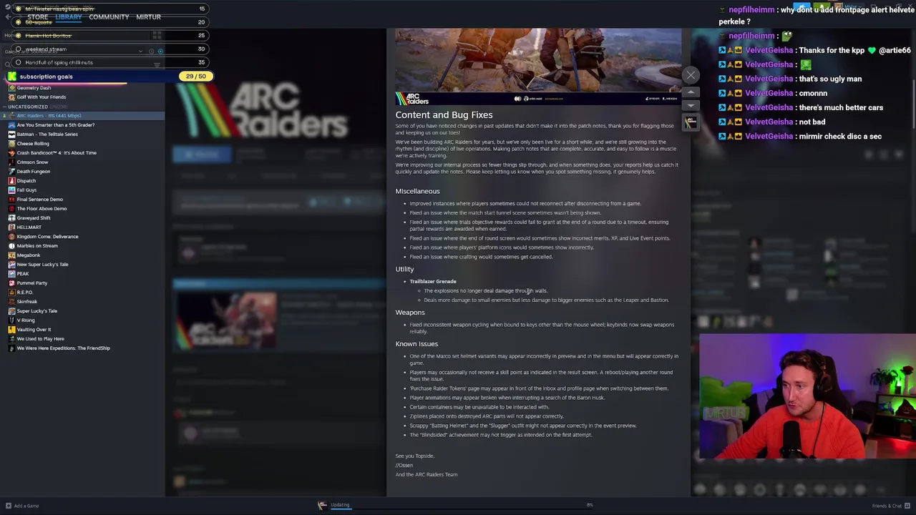Click the Marbles on Stream icon
916x515 pixels.
pyautogui.click(x=11, y=245)
